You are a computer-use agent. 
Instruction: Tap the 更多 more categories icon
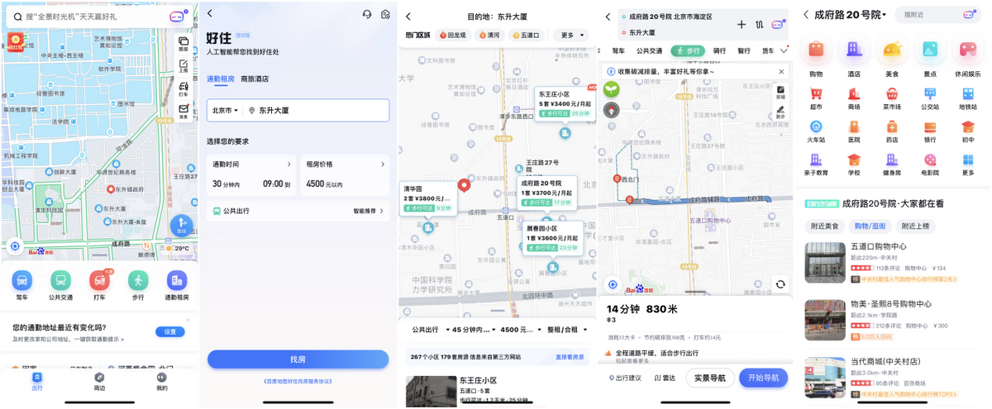pyautogui.click(x=968, y=165)
